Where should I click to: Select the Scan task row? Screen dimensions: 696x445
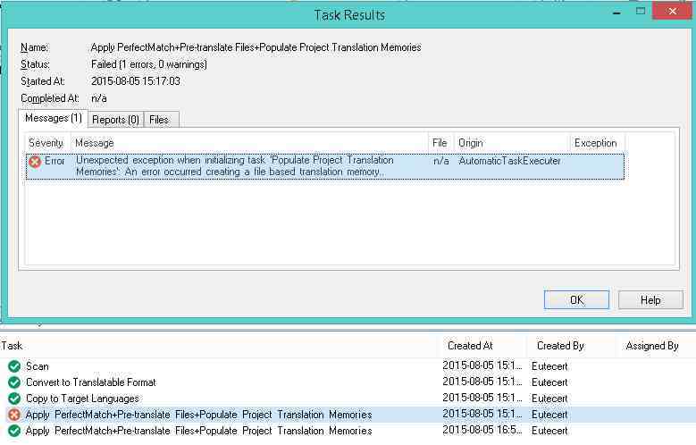tap(223, 366)
